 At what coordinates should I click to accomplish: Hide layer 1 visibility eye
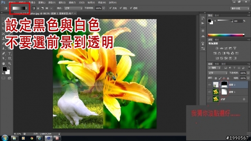209,92
